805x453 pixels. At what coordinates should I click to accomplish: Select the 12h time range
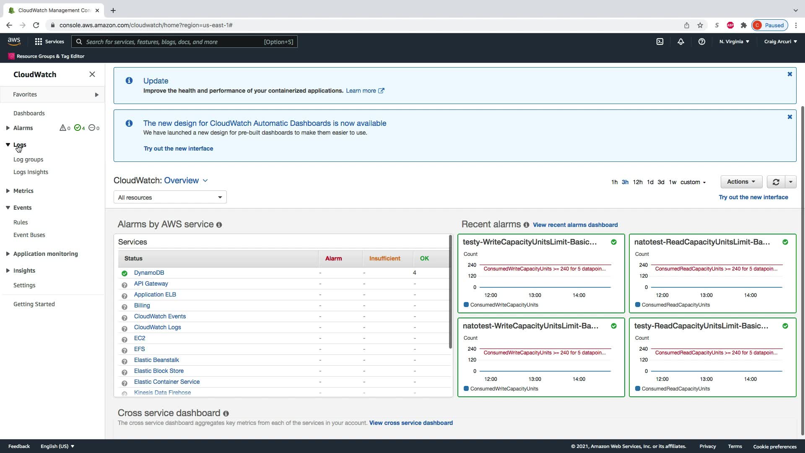coord(637,182)
